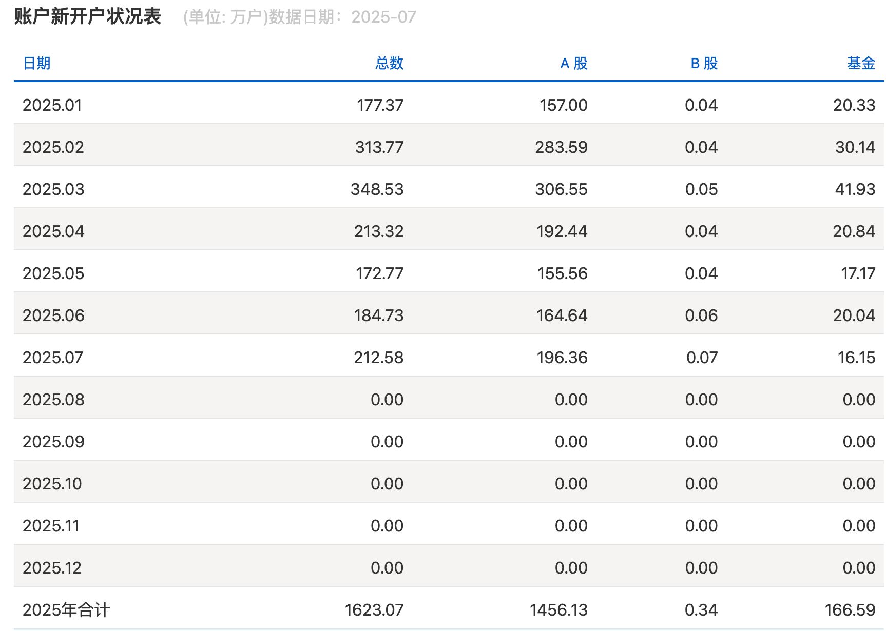Sort table by the A 股 column header

tap(574, 64)
